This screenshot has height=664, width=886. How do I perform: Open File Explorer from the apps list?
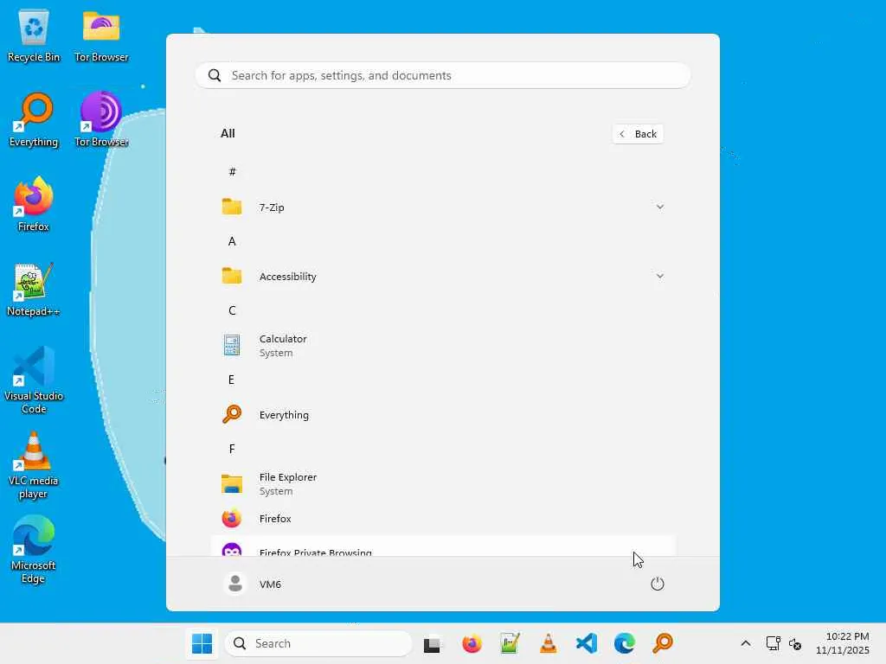(x=442, y=484)
